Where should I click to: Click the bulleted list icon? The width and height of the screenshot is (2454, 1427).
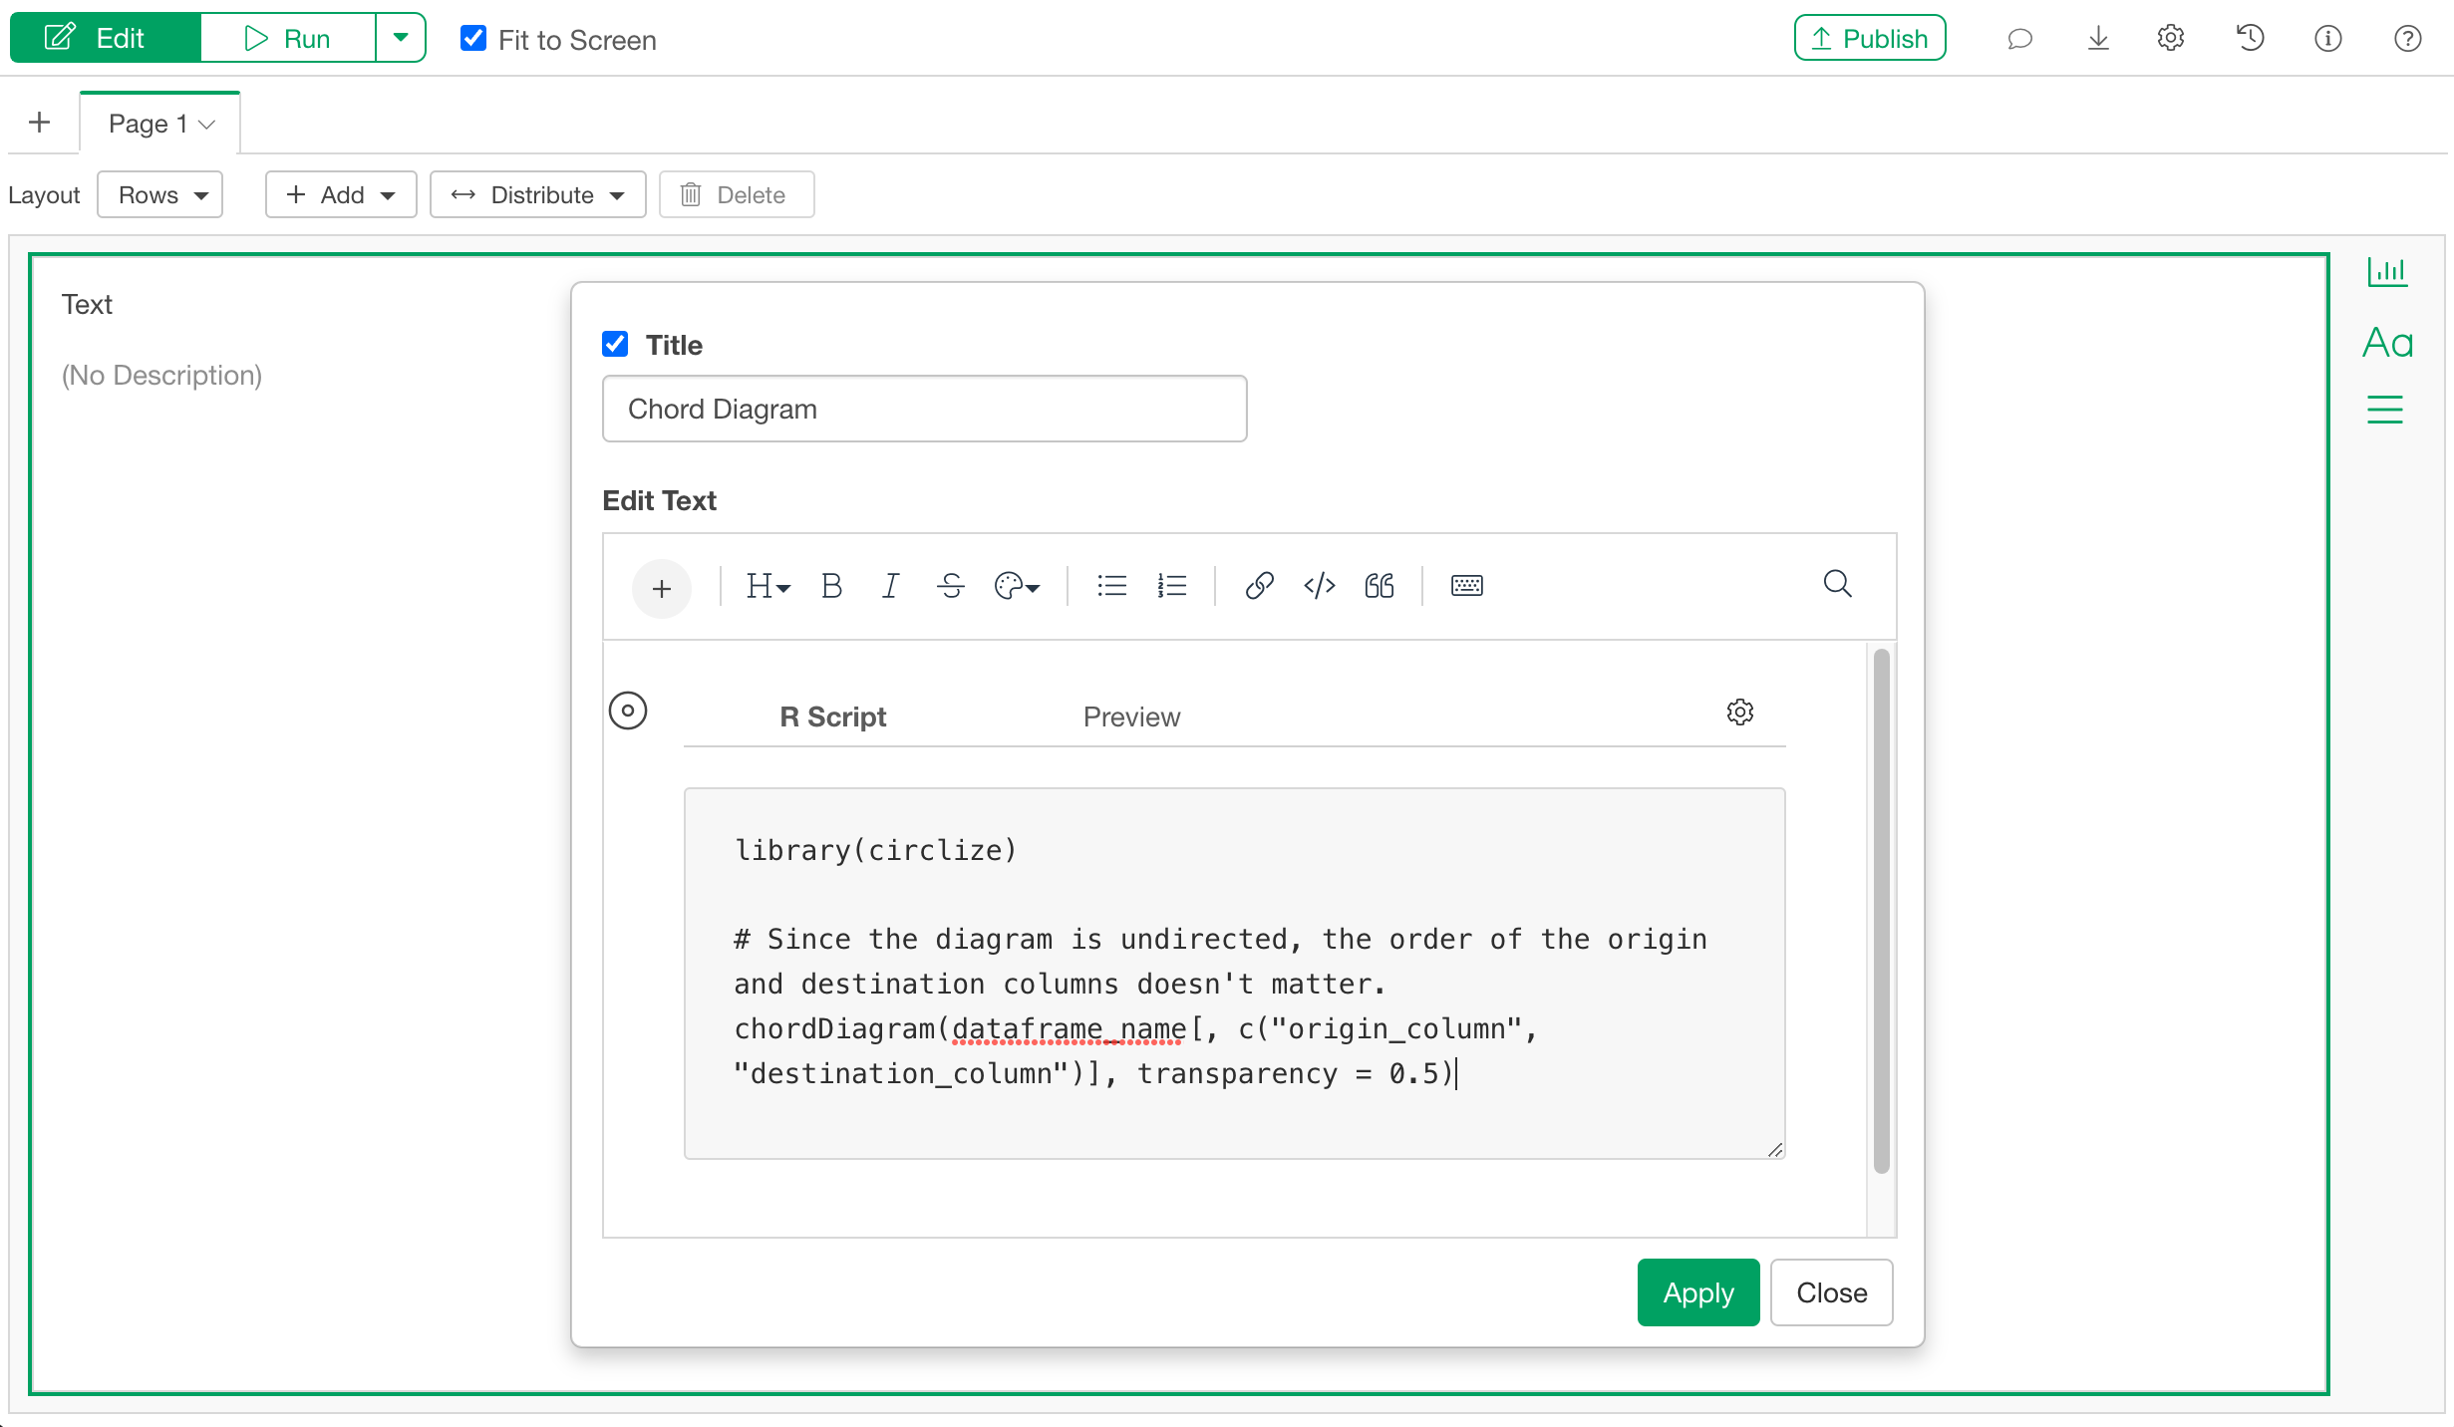tap(1111, 586)
